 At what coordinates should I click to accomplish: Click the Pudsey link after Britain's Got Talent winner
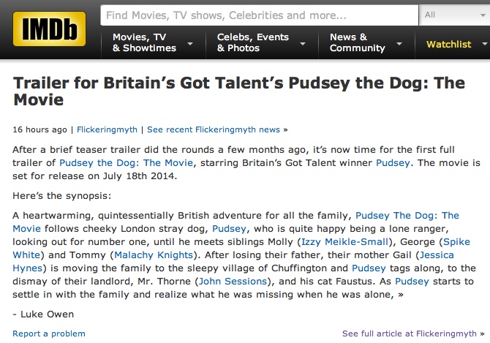(x=393, y=163)
